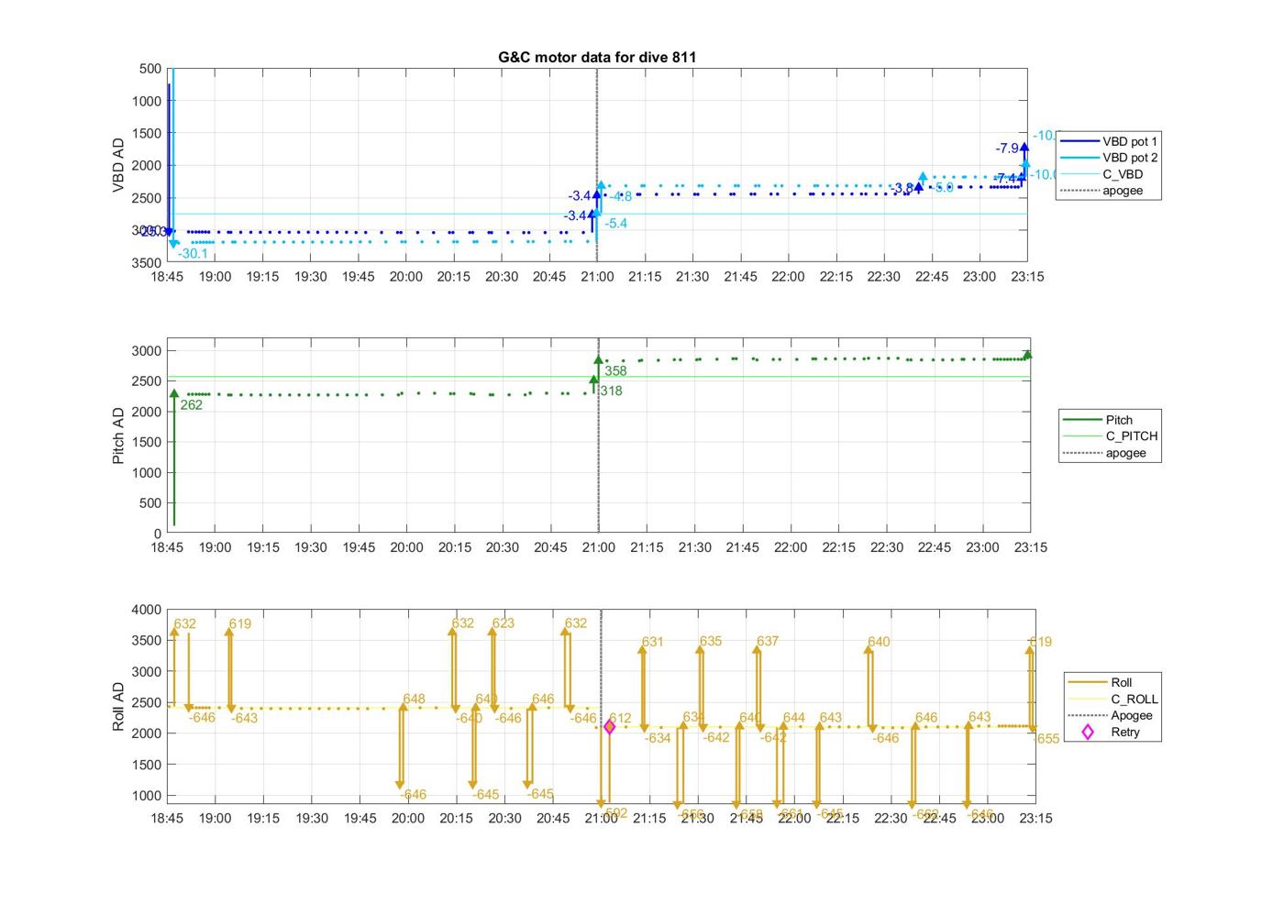
Task: Click the "Roll AD" y-axis label
Action: (118, 706)
